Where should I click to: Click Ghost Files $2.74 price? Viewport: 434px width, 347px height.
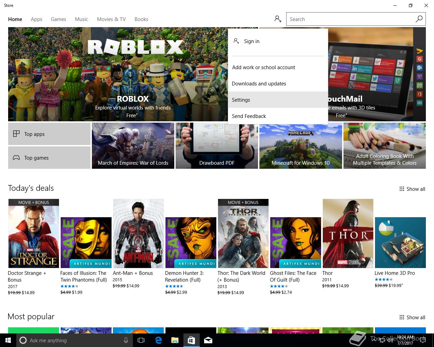click(287, 292)
